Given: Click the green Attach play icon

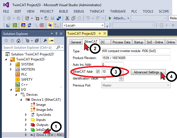Looking at the screenshot, I should pyautogui.click(x=110, y=18).
